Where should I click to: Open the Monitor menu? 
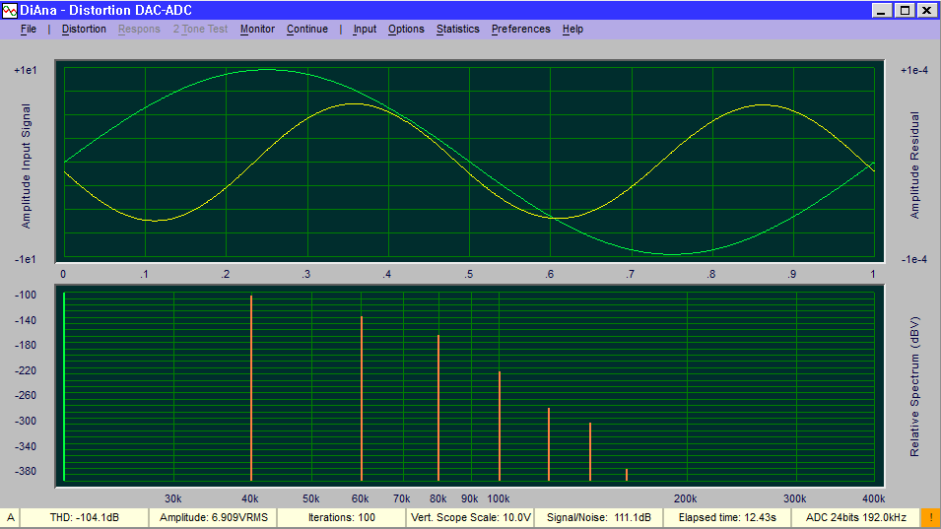(x=257, y=29)
